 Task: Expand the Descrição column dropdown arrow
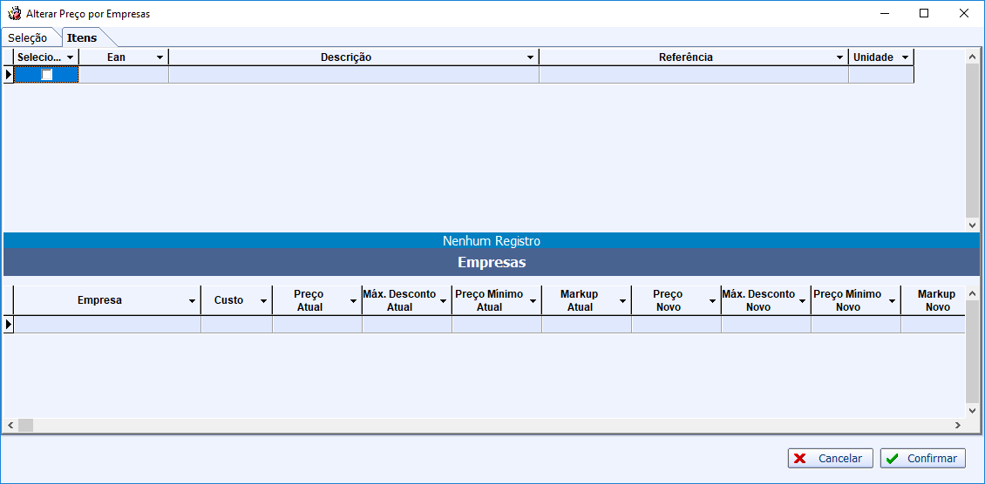pyautogui.click(x=530, y=57)
